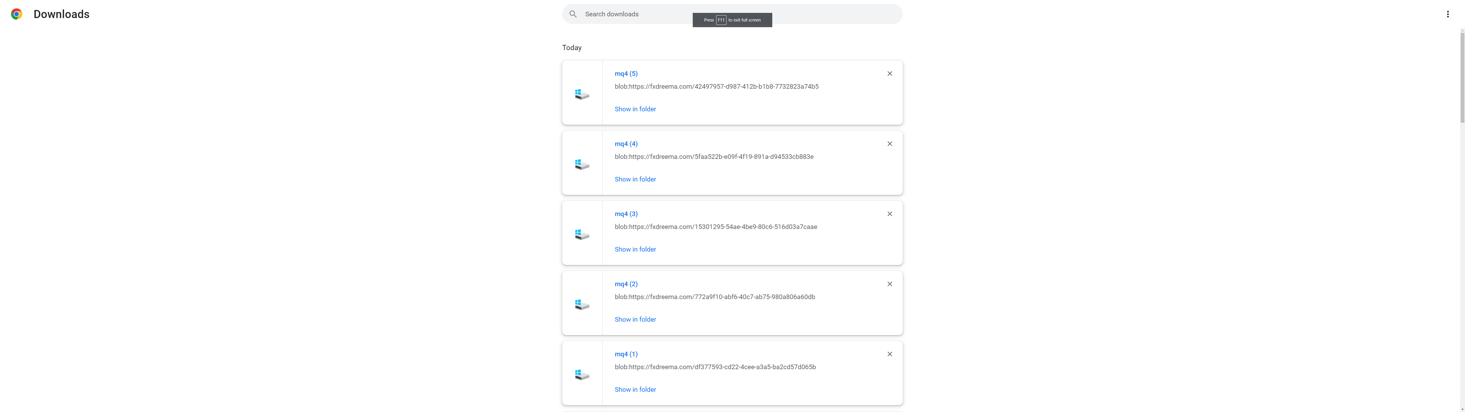Click blob URL ending 980a806a60db
The image size is (1465, 412).
(x=714, y=296)
